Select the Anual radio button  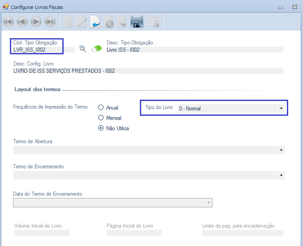tap(101, 107)
